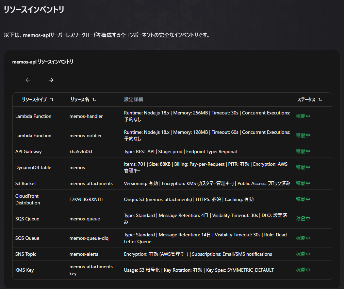Click the 設定詳細 column header

pyautogui.click(x=133, y=100)
